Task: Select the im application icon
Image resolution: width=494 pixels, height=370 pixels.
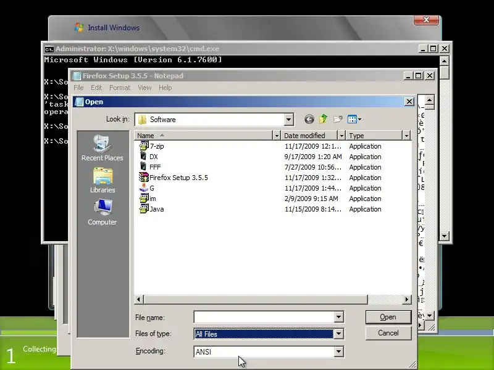Action: tap(144, 198)
